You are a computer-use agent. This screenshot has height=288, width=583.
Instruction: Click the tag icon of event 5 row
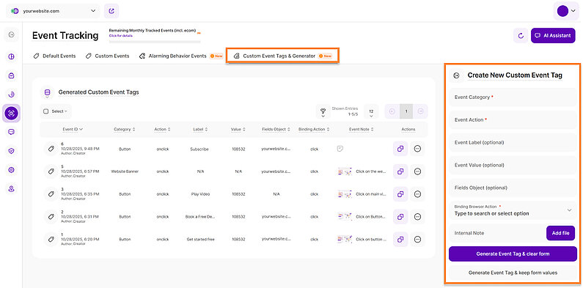(51, 171)
